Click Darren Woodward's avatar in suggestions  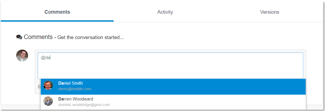(48, 101)
